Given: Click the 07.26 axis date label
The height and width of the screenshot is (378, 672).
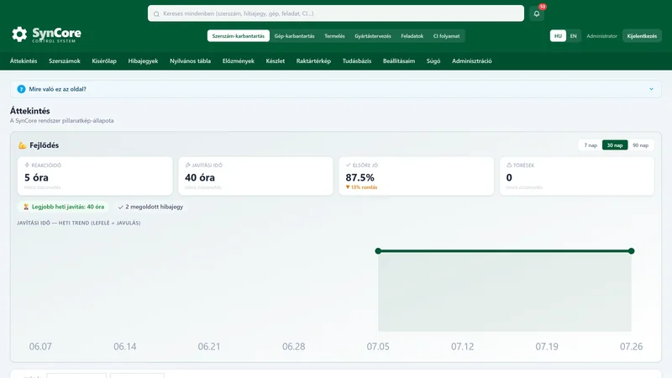Looking at the screenshot, I should [x=632, y=346].
